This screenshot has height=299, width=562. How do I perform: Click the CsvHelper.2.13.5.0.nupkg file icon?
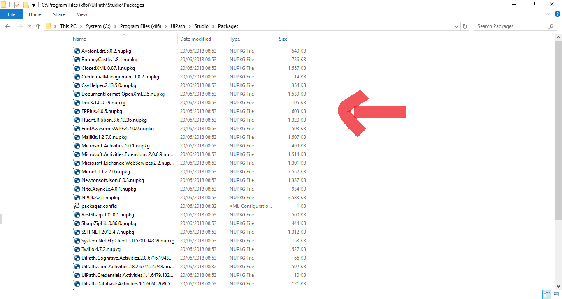click(x=77, y=85)
